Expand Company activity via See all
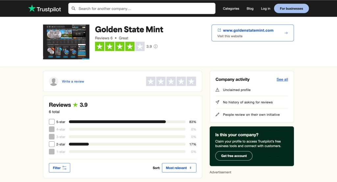This screenshot has height=182, width=337. point(282,80)
